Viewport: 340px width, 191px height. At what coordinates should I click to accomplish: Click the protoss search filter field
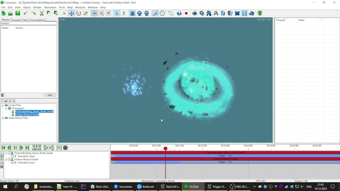28,23
